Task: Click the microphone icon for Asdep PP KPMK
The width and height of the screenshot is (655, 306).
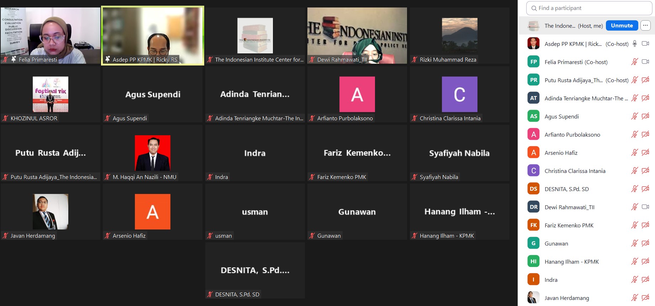Action: coord(634,44)
